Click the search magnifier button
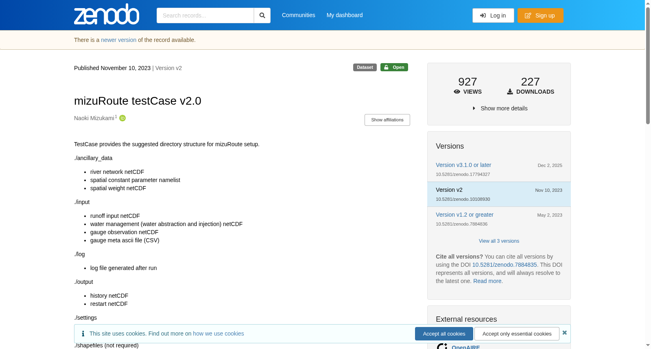The image size is (651, 349). pos(262,15)
